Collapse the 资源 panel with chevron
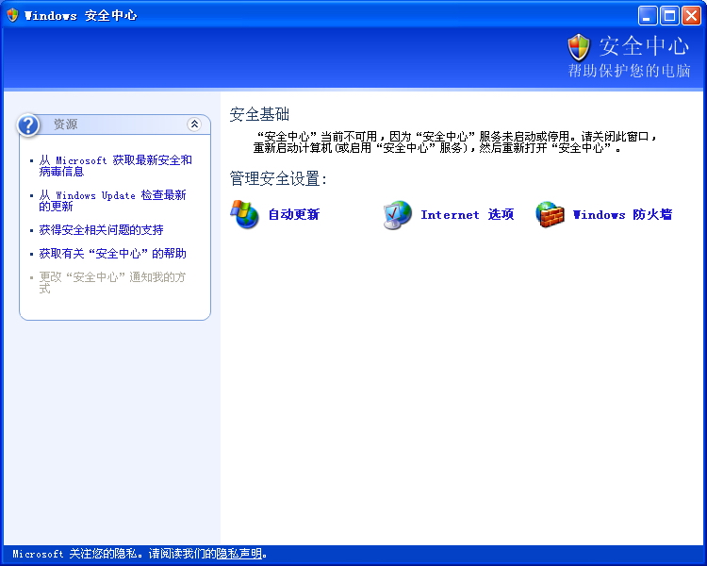 pos(194,125)
